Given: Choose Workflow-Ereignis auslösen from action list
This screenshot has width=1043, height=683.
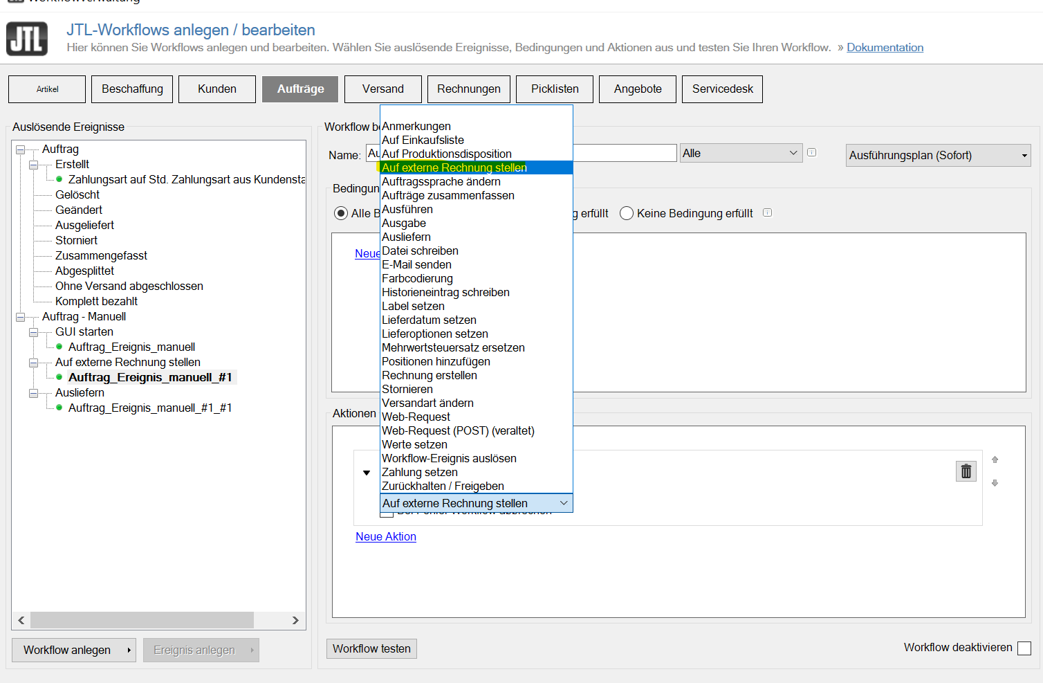Looking at the screenshot, I should pos(477,458).
